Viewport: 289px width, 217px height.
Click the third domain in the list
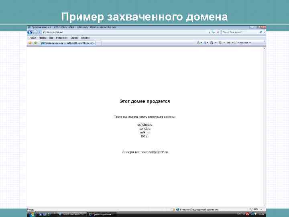145,133
